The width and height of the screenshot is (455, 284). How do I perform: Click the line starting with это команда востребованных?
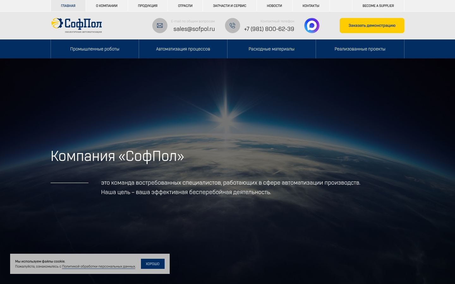coord(231,183)
